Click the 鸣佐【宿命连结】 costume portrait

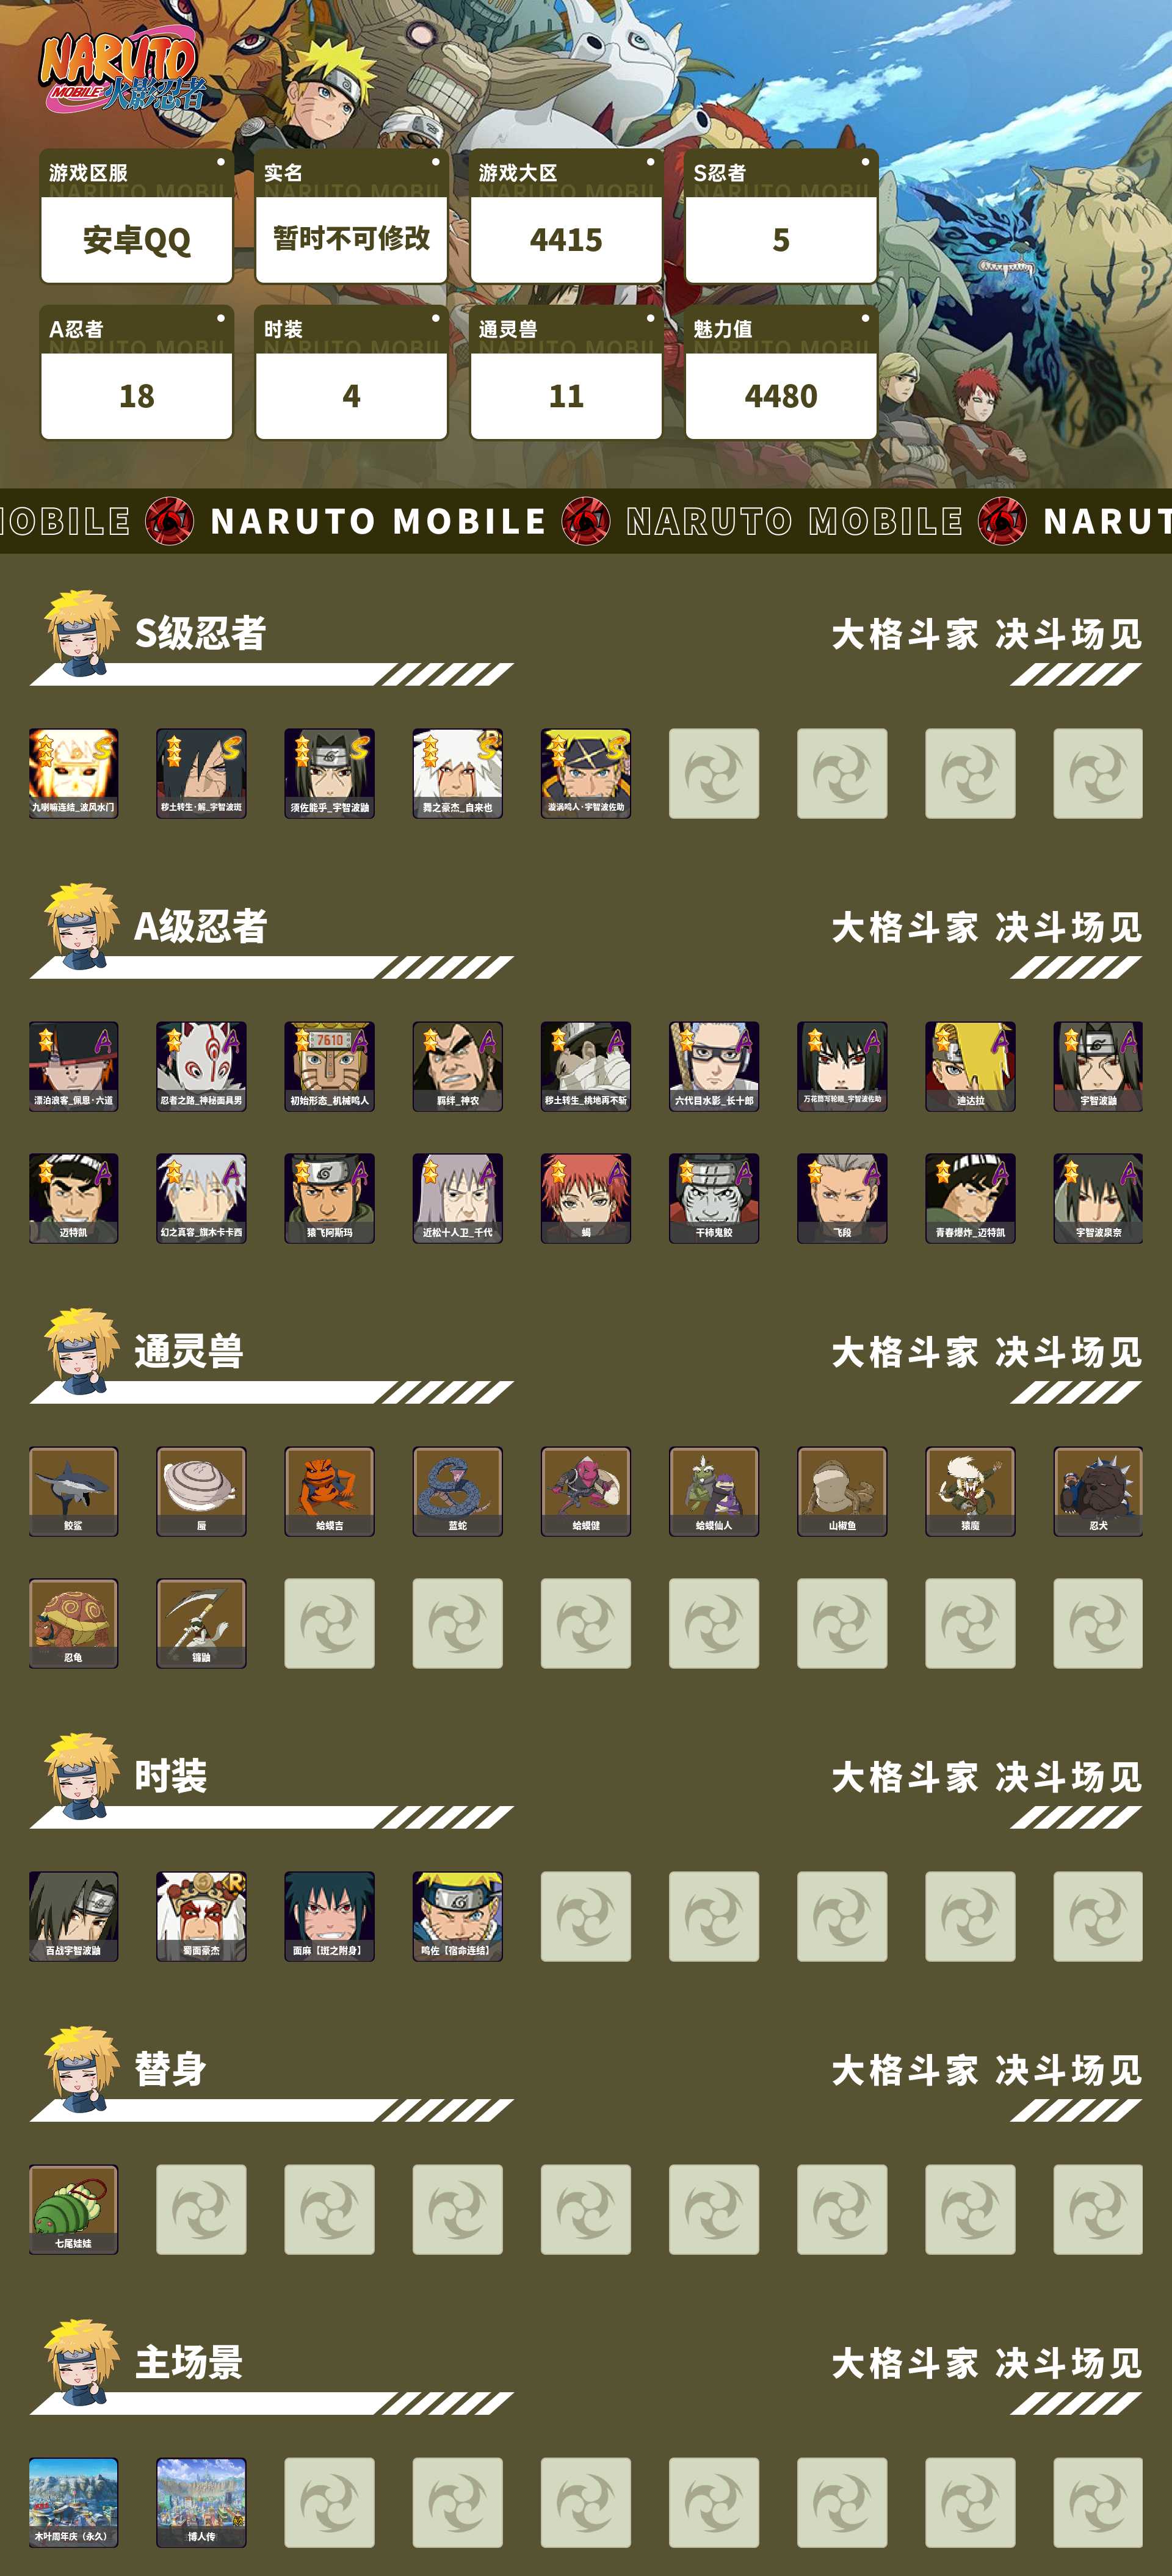(457, 1916)
